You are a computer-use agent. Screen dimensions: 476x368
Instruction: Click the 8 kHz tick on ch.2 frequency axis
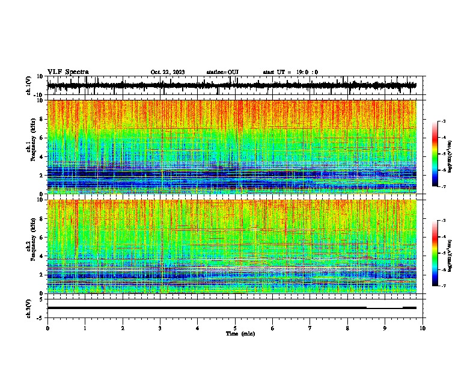click(x=42, y=219)
